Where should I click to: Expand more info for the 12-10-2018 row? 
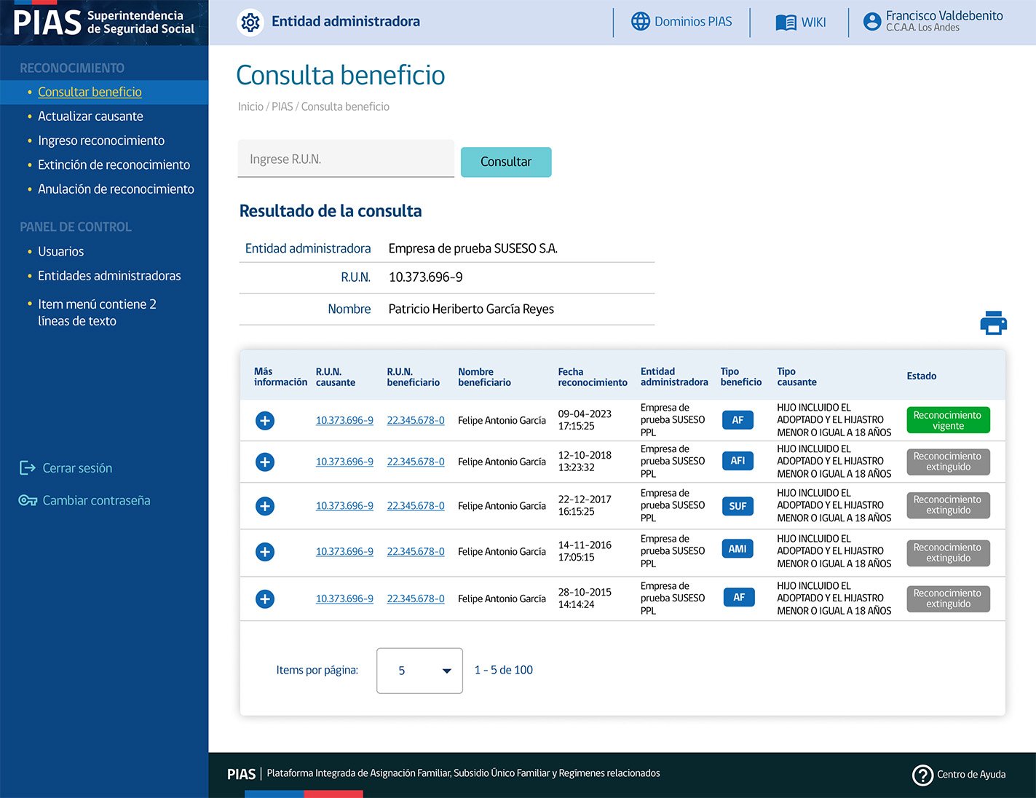[x=265, y=462]
